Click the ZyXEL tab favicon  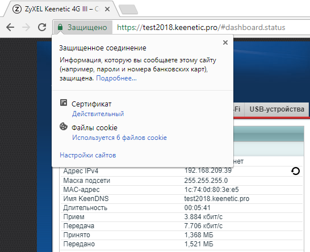coord(17,9)
